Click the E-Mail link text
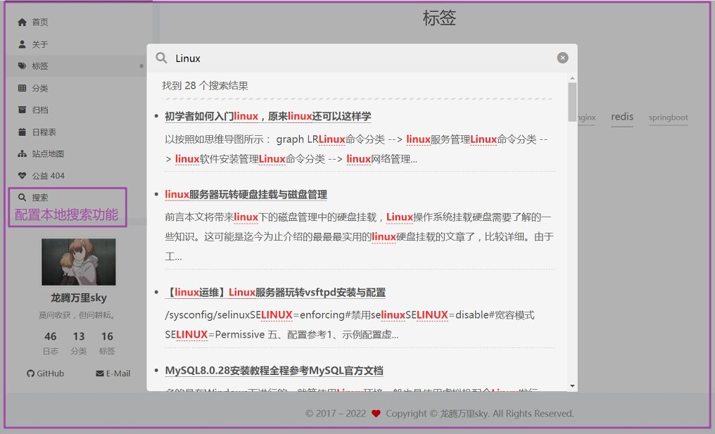This screenshot has width=715, height=434. click(118, 374)
